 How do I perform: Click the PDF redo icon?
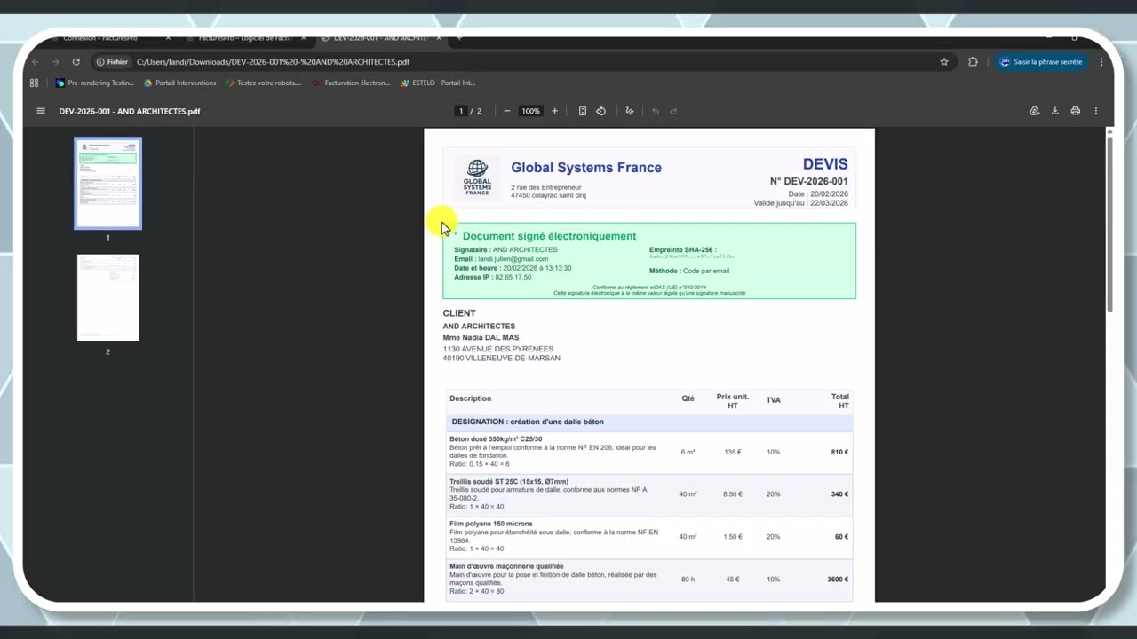[x=673, y=111]
